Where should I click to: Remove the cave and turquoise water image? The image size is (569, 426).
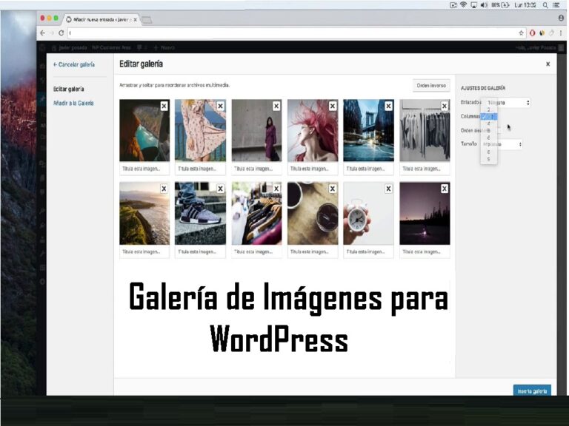click(x=164, y=106)
